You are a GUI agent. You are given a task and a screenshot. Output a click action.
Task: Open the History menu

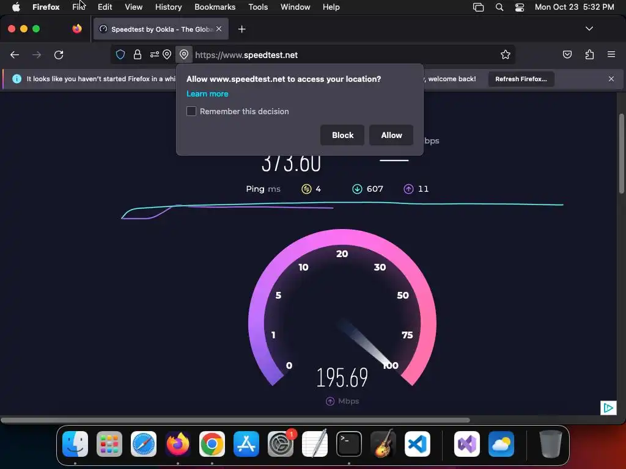[168, 7]
